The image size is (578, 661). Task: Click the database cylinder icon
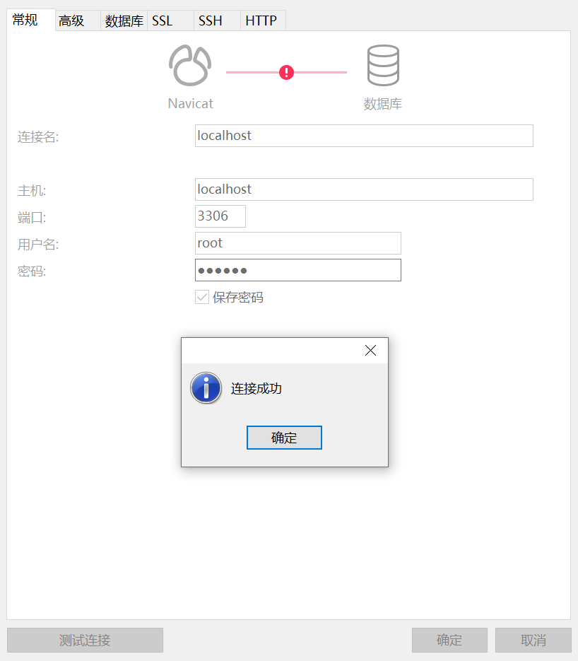(x=382, y=64)
